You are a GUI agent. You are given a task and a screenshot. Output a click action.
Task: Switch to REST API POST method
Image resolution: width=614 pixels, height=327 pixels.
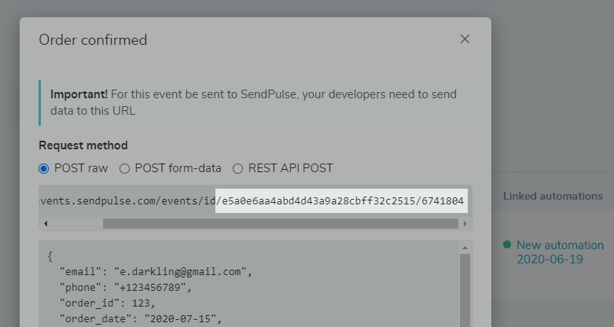pyautogui.click(x=237, y=168)
